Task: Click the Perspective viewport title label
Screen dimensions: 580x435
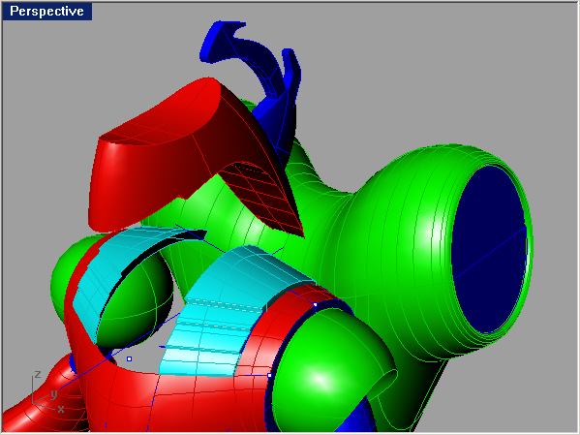Action: pyautogui.click(x=47, y=11)
